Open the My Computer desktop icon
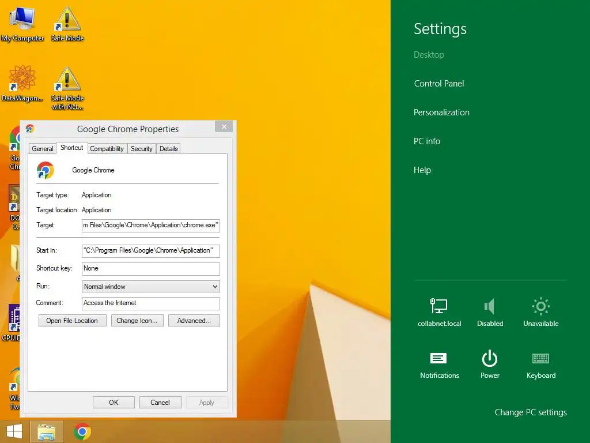Screen dimensions: 590x443 22,24
